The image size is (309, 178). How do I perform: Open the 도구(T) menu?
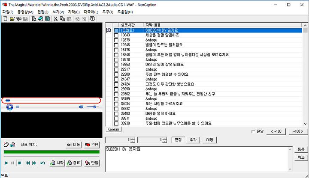tap(108, 12)
